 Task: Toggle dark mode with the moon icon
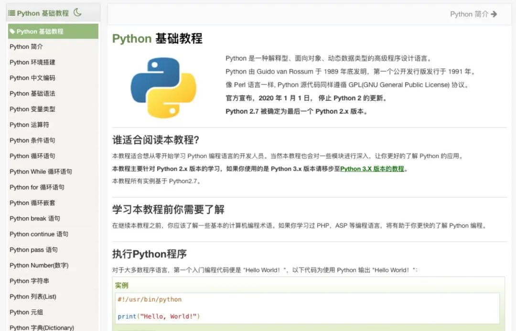pos(78,12)
